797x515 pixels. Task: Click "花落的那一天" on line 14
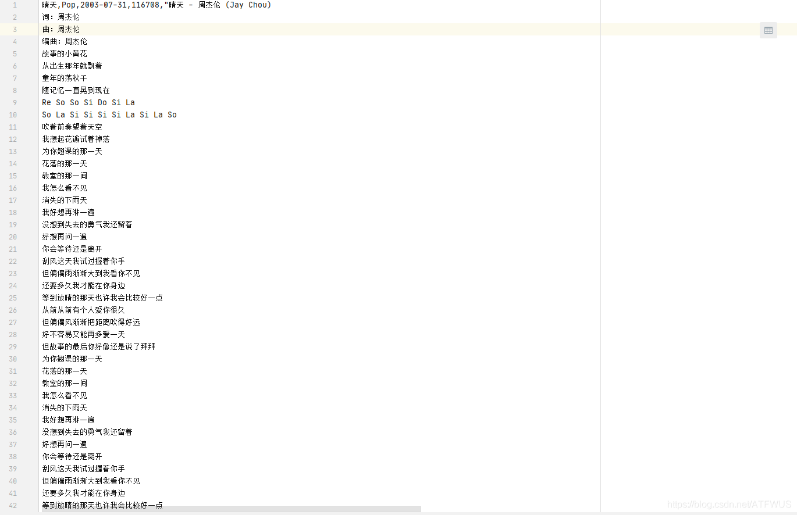tap(65, 163)
